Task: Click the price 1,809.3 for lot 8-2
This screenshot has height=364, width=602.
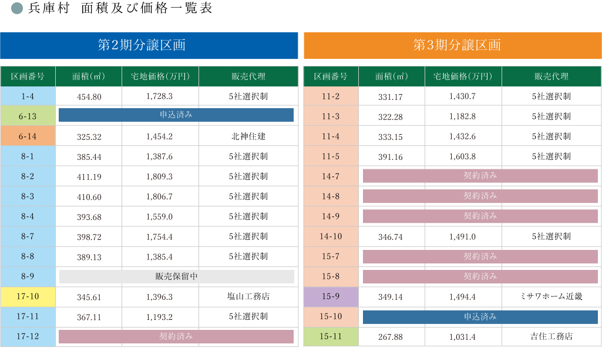Action: pos(159,176)
